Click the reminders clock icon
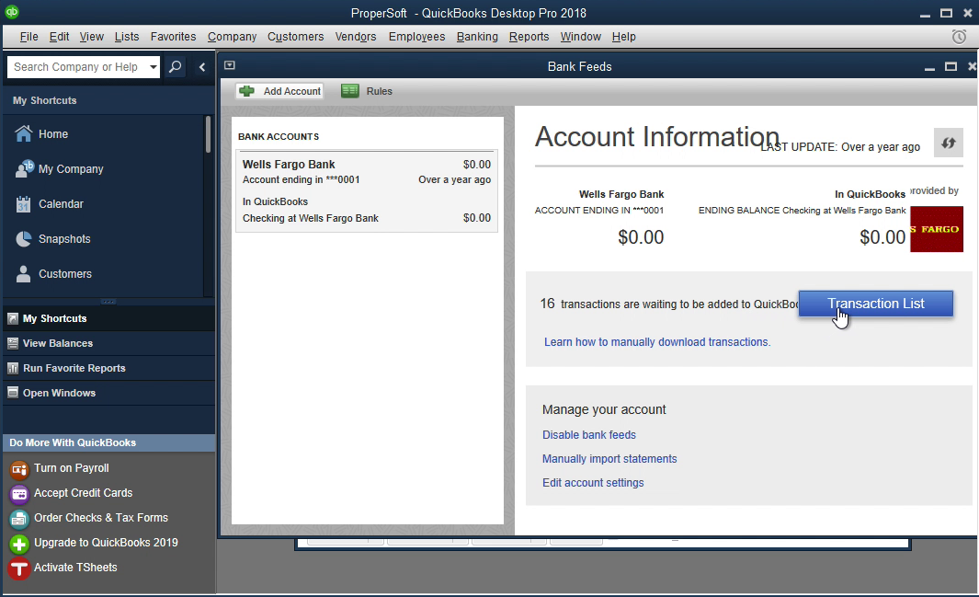The image size is (979, 597). [959, 37]
